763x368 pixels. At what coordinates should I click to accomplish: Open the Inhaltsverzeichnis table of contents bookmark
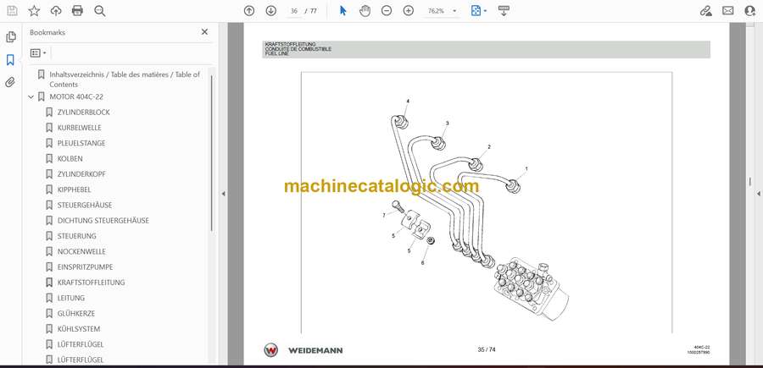125,80
